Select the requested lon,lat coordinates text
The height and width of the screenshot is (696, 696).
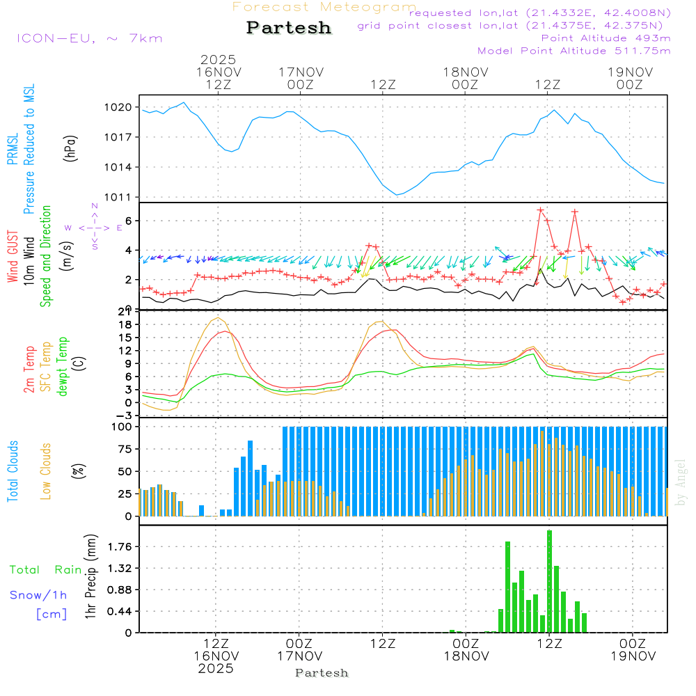pos(539,13)
